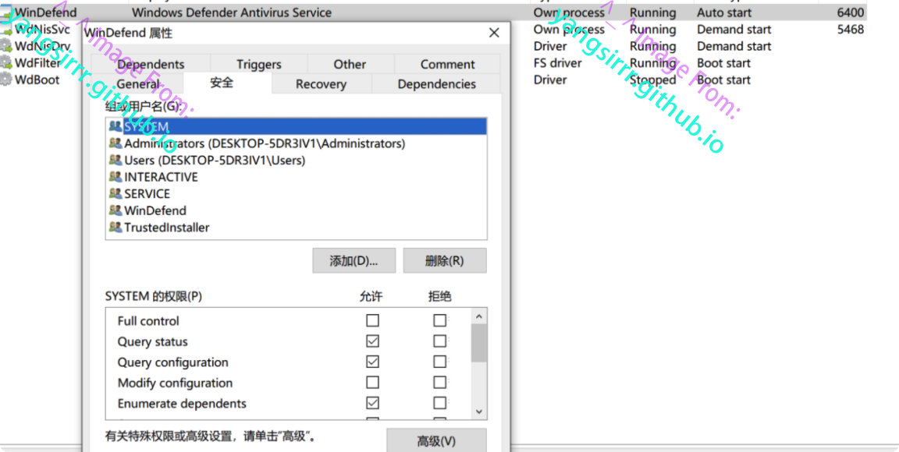
Task: Deny Full control for SYSTEM
Action: (x=440, y=320)
